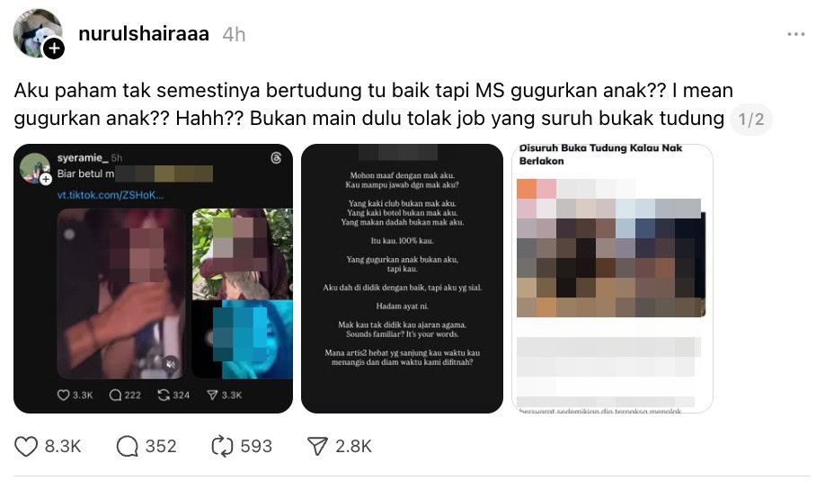825x489 pixels.
Task: Open the 352 comments reply icon
Action: click(x=128, y=447)
